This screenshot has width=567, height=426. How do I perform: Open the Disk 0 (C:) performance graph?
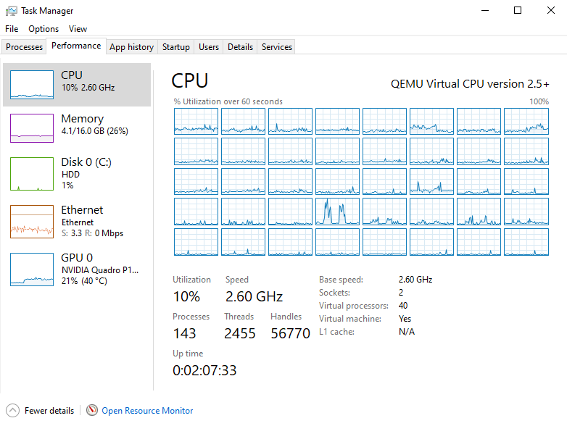pyautogui.click(x=32, y=174)
